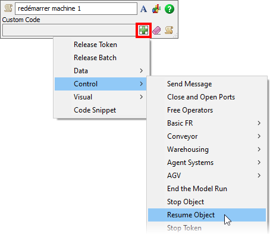Expand the Data submenu

pos(101,71)
